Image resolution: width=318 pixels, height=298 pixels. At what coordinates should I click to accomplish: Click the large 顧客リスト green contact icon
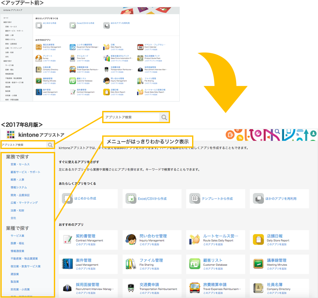195,264
